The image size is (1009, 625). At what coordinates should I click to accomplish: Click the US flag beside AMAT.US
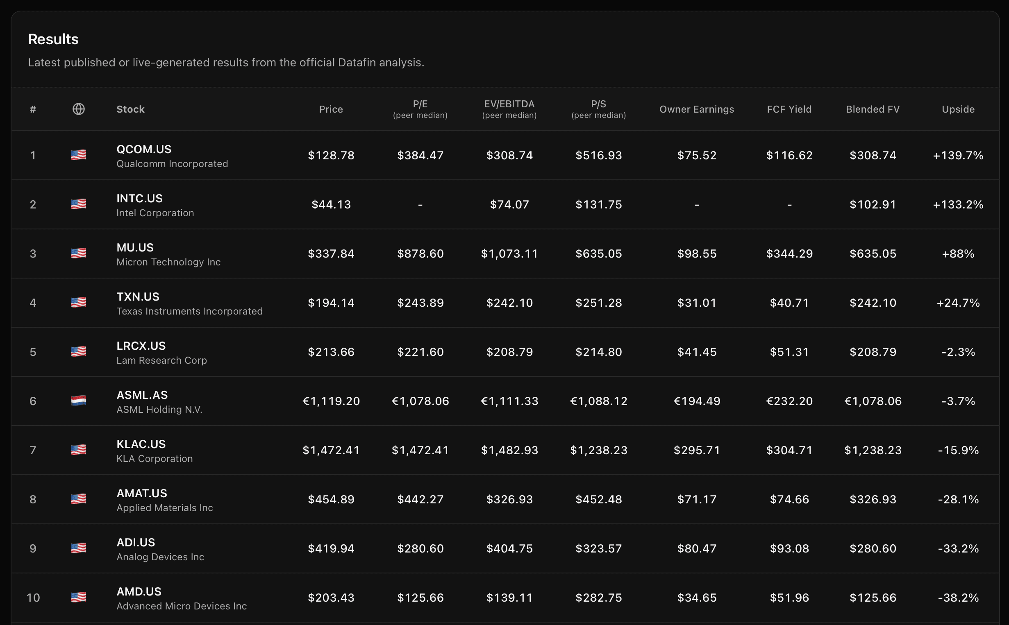pyautogui.click(x=79, y=499)
